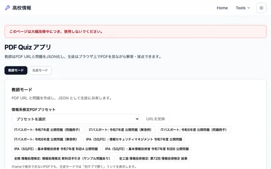271x169 pixels.
Task: Select ITパスポート 令和6年度 問題冊子 preset
Action: 194,130
